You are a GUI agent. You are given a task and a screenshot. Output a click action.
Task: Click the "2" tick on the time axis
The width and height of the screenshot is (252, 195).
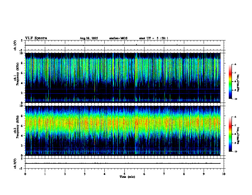tap(65, 174)
